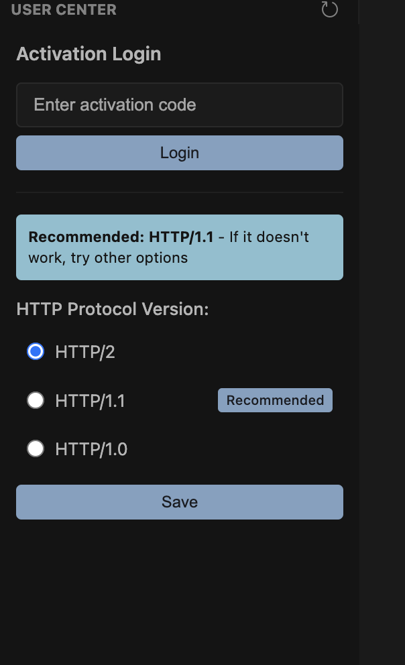Image resolution: width=405 pixels, height=665 pixels.
Task: Click the HTTP Protocol Version label
Action: click(x=113, y=309)
